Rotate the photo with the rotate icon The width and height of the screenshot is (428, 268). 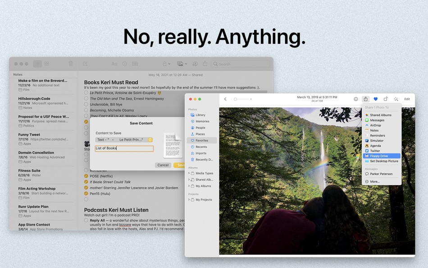point(385,99)
